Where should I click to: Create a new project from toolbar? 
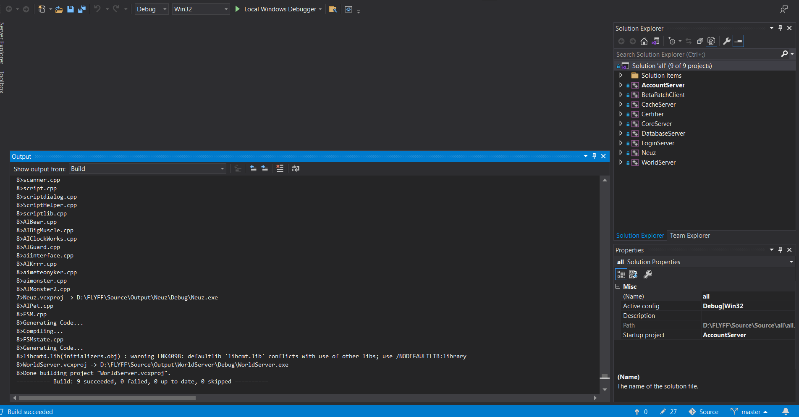click(x=42, y=9)
